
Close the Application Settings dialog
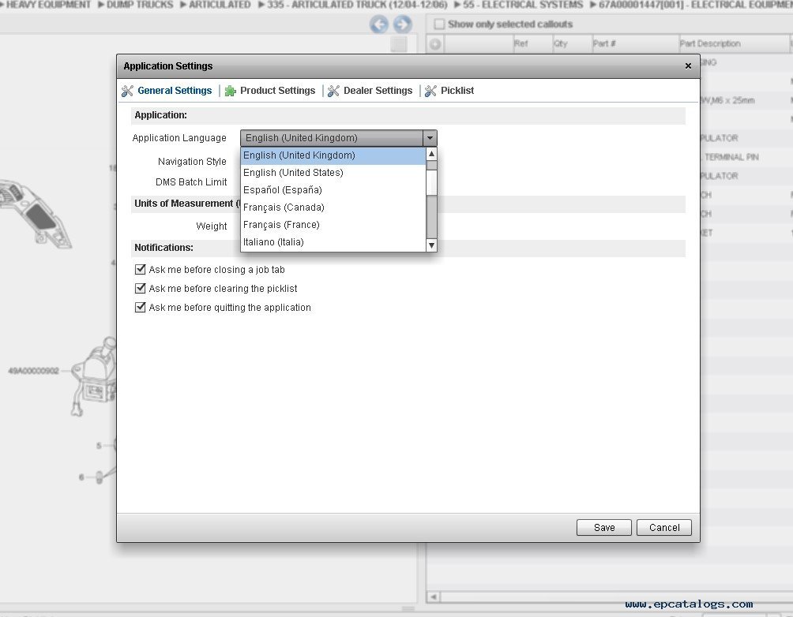(x=688, y=66)
